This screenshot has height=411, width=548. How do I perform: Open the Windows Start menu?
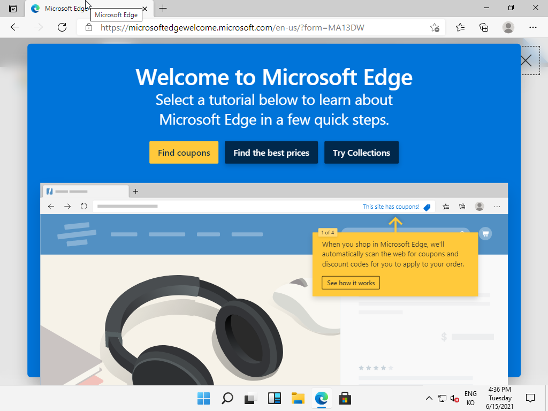pyautogui.click(x=203, y=398)
